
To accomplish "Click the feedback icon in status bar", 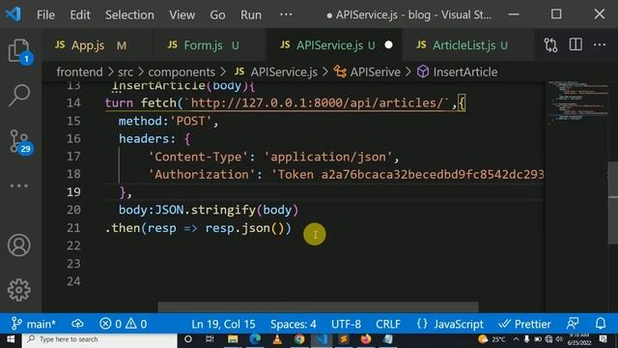I will [x=573, y=324].
